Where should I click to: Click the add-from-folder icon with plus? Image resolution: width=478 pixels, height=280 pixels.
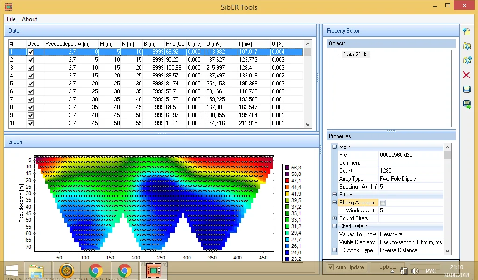coord(466,61)
